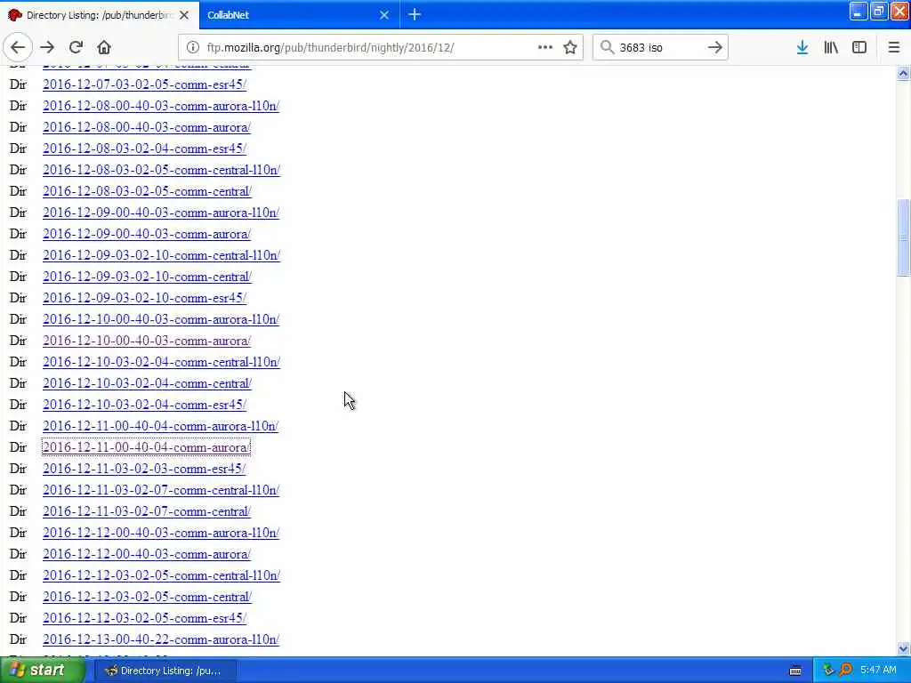Close the CollabNet tab
The width and height of the screenshot is (911, 683).
click(x=384, y=15)
